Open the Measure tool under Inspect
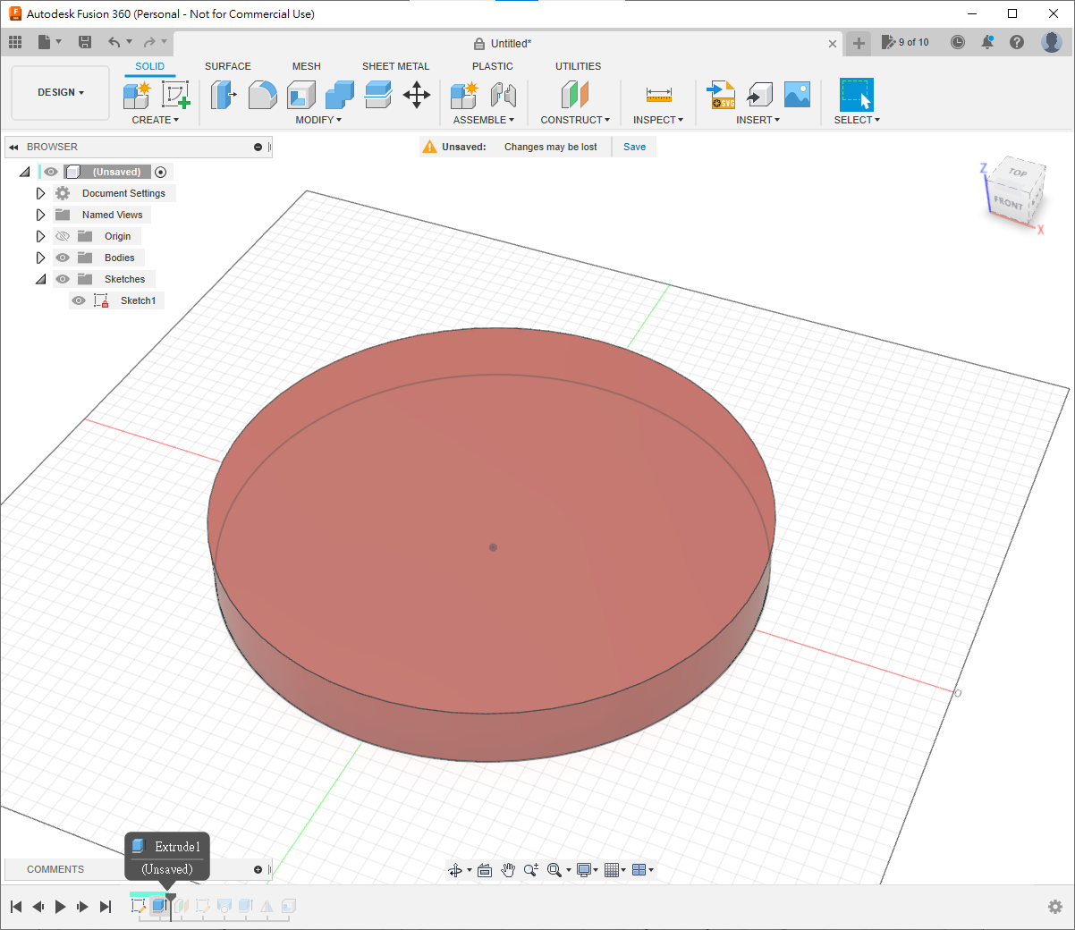 pyautogui.click(x=658, y=94)
